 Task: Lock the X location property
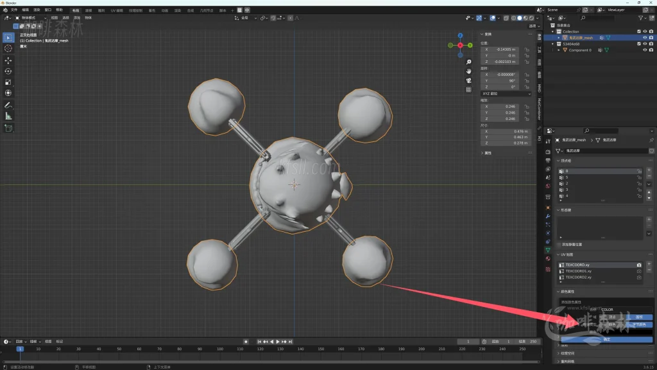(x=527, y=49)
